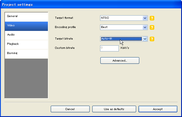
Task: Switch to the Burning tab
Action: point(26,53)
